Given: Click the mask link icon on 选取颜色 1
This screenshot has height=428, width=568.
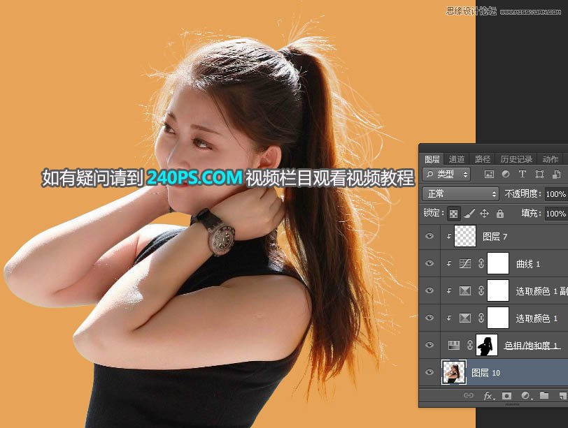Looking at the screenshot, I should [481, 318].
